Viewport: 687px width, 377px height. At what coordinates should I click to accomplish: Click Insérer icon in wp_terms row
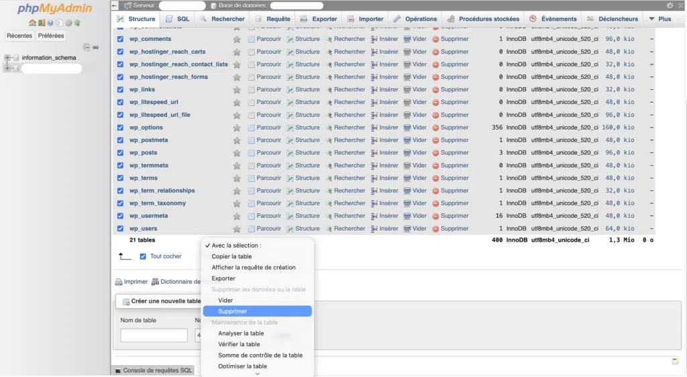point(374,178)
